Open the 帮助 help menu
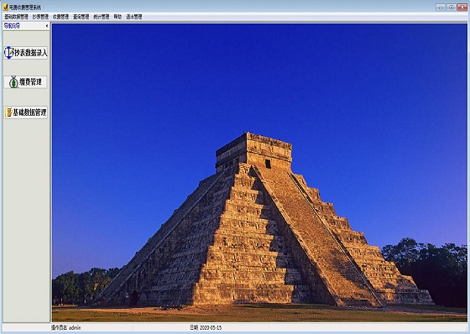 click(117, 17)
